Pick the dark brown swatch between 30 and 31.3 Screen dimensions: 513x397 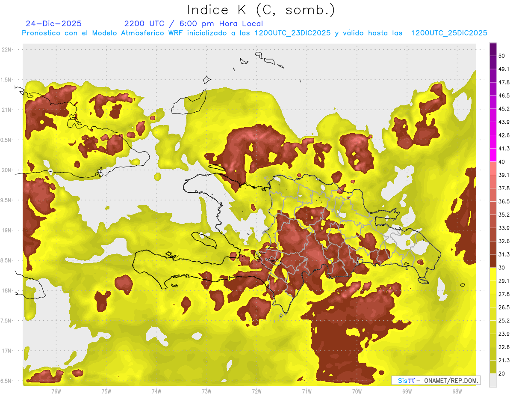493,261
